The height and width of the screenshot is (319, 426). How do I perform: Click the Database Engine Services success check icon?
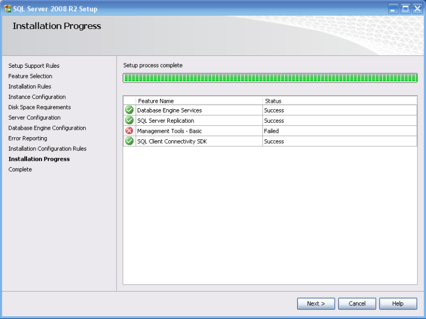point(129,110)
